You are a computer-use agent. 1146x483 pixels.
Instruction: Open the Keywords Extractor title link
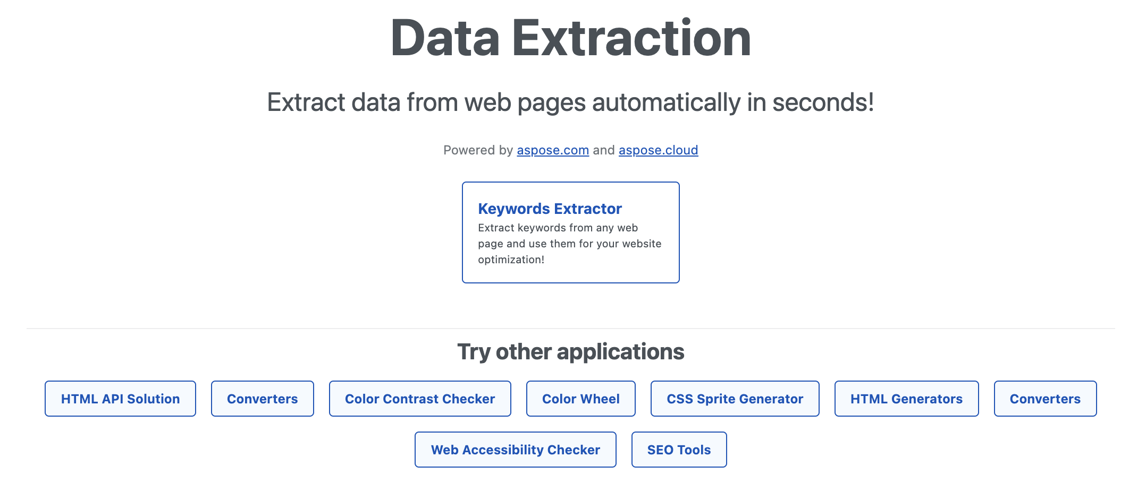pos(550,209)
